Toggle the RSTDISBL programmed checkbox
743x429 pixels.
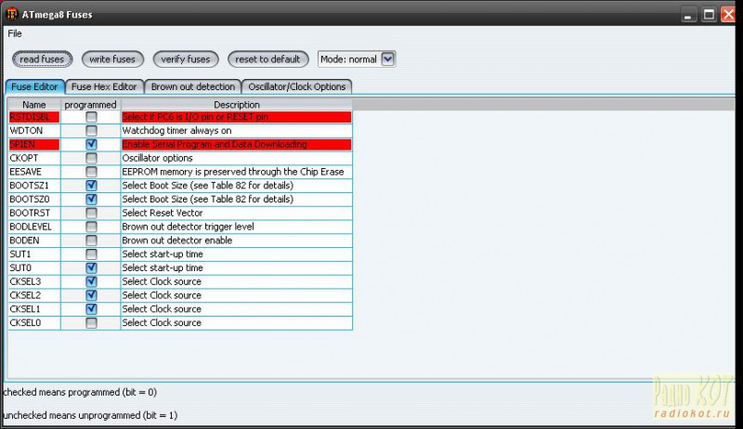(91, 117)
